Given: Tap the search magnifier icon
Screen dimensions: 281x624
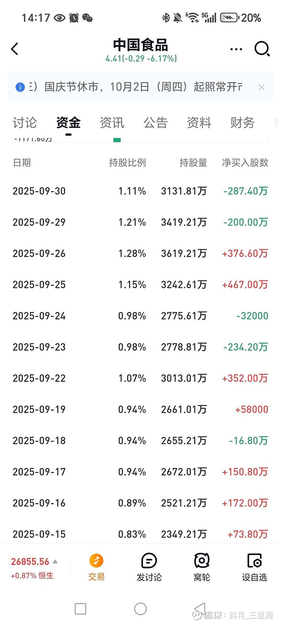Looking at the screenshot, I should coord(262,49).
